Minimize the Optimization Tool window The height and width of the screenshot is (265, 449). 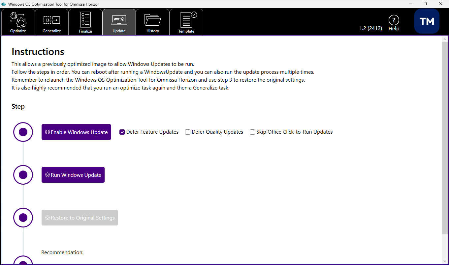411,4
